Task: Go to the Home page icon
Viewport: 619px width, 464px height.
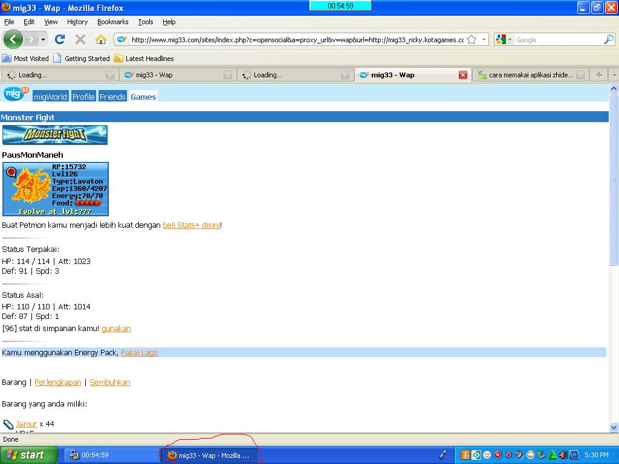Action: point(101,39)
